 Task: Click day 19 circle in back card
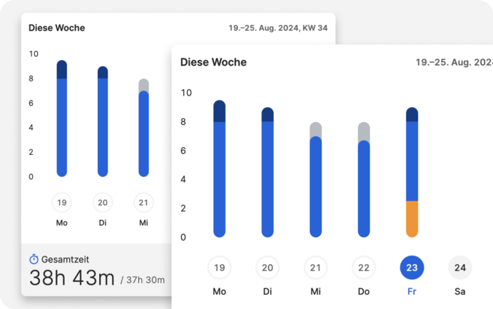click(62, 203)
